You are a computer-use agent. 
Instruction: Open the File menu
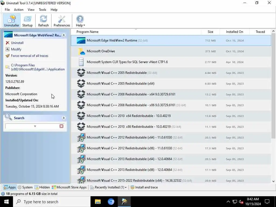point(7,10)
